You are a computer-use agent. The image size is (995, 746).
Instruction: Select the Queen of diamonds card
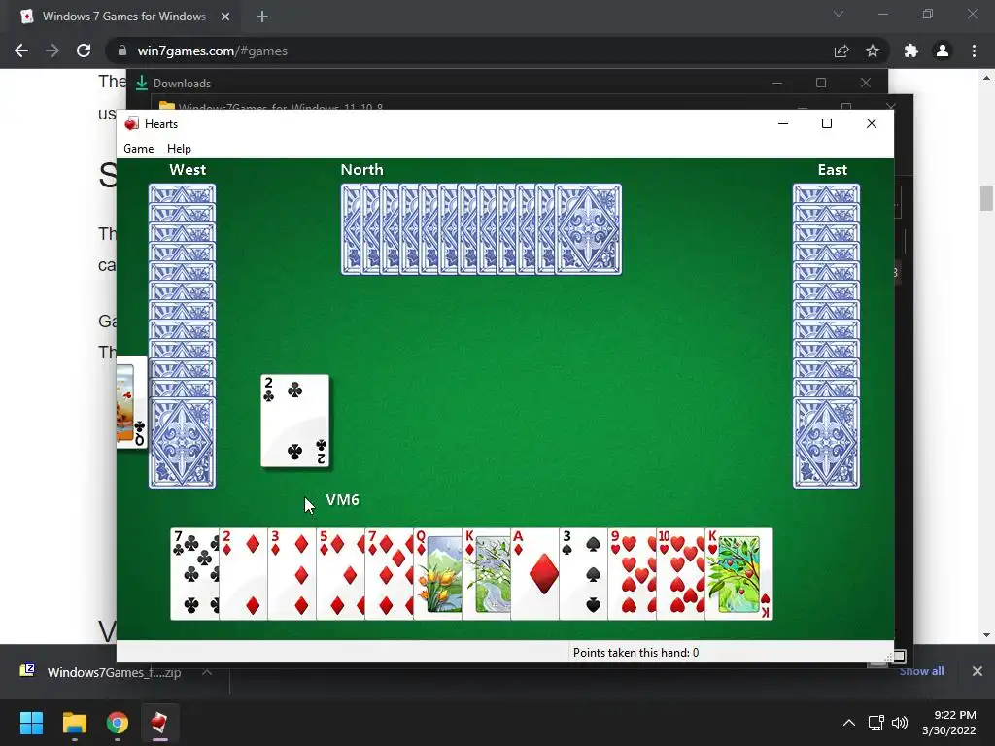pos(438,574)
